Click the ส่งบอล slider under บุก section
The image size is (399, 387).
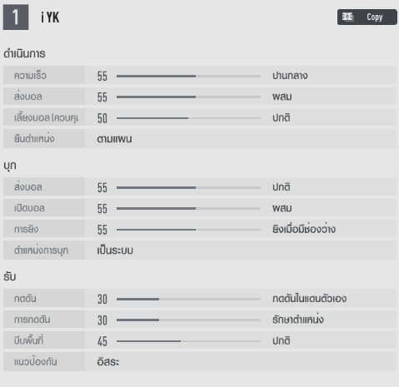pyautogui.click(x=188, y=187)
